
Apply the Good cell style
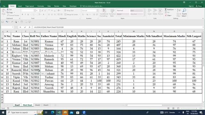pos(123,14)
